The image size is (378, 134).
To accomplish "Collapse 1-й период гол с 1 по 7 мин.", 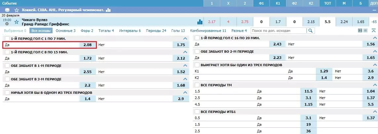I will coord(185,39).
